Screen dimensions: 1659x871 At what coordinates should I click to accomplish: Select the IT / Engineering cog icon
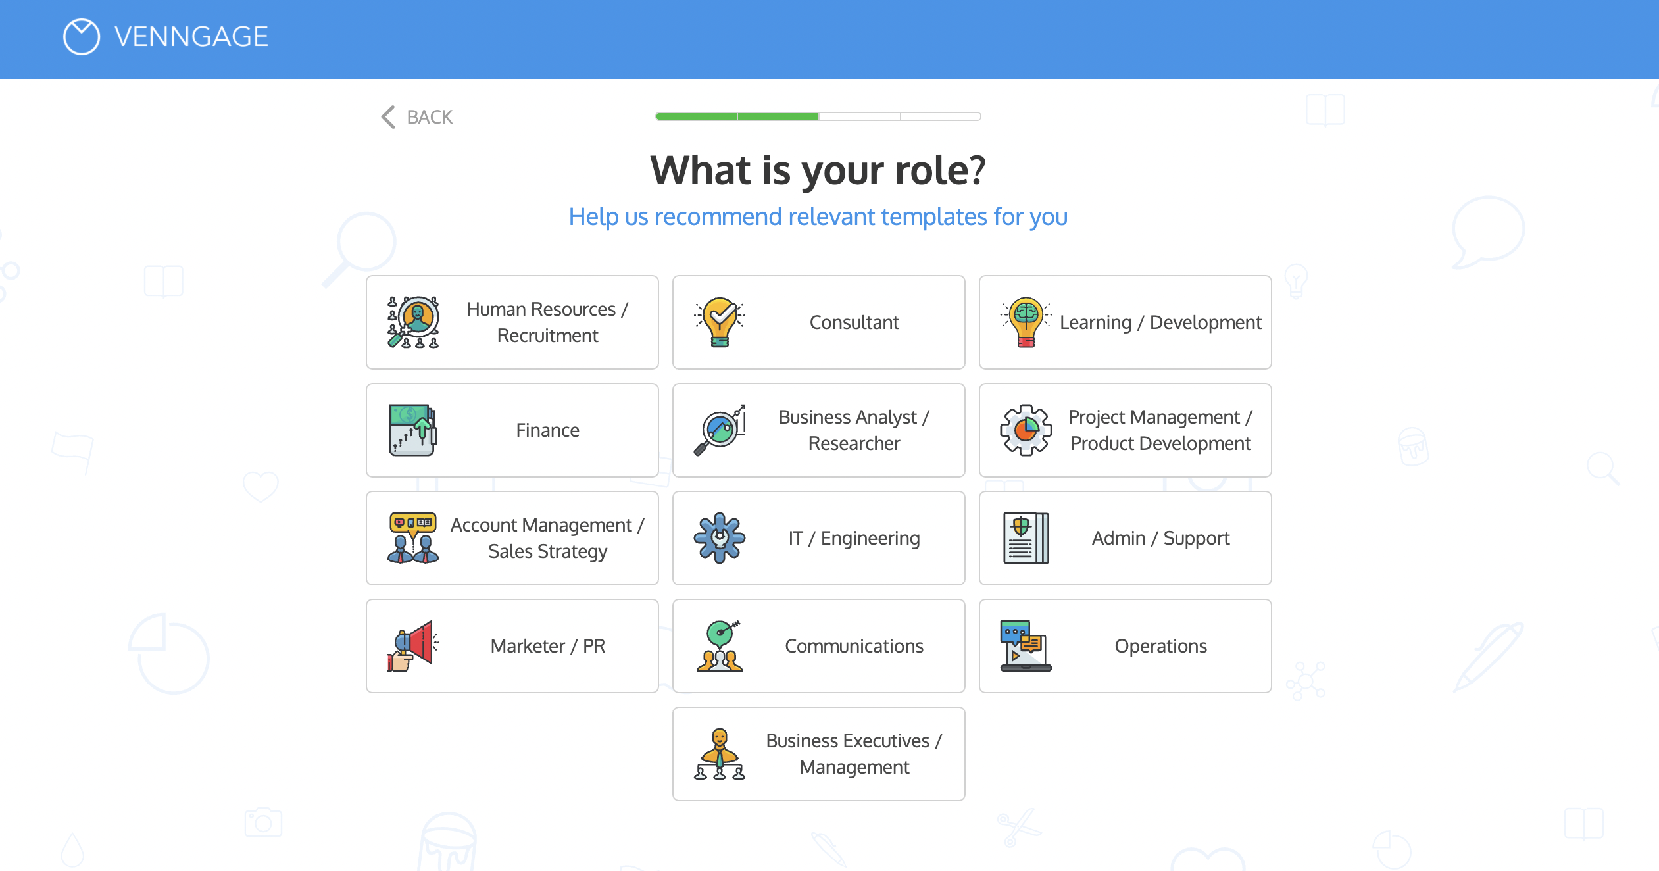(719, 537)
